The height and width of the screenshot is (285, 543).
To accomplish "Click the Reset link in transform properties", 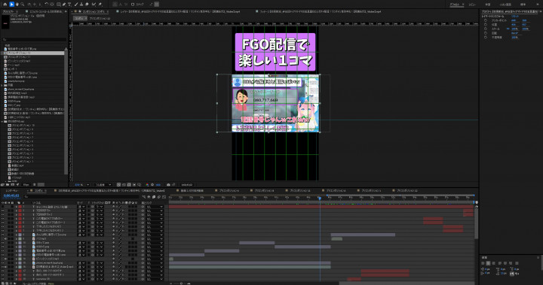I will pyautogui.click(x=515, y=17).
